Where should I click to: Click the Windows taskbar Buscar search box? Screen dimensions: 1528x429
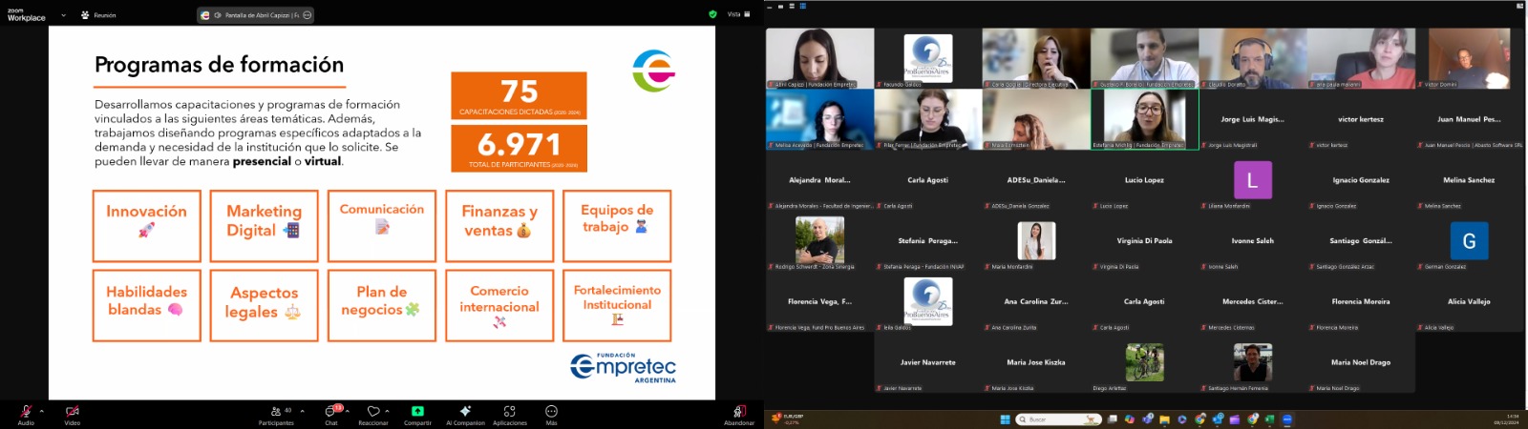coord(1057,419)
